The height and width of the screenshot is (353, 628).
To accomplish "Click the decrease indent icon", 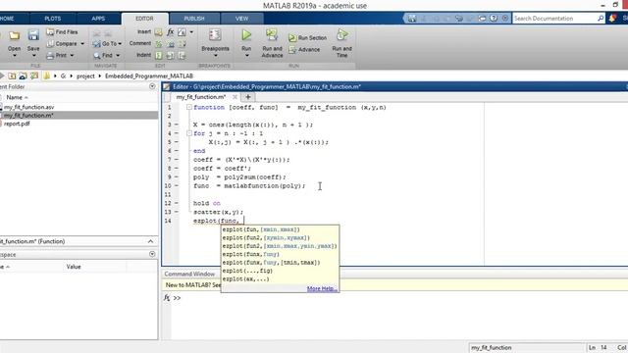I will point(182,55).
